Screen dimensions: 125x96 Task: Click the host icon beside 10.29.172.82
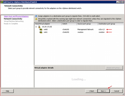click(39, 27)
